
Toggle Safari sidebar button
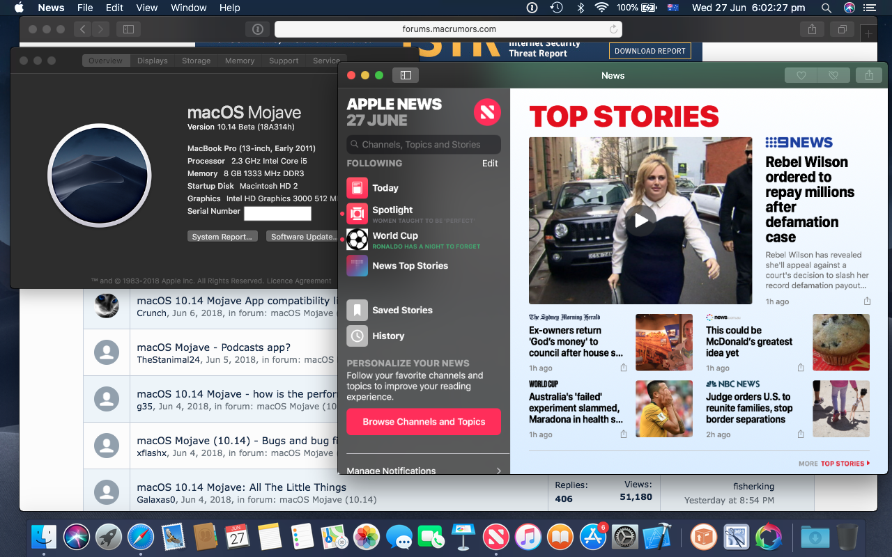[x=128, y=29]
